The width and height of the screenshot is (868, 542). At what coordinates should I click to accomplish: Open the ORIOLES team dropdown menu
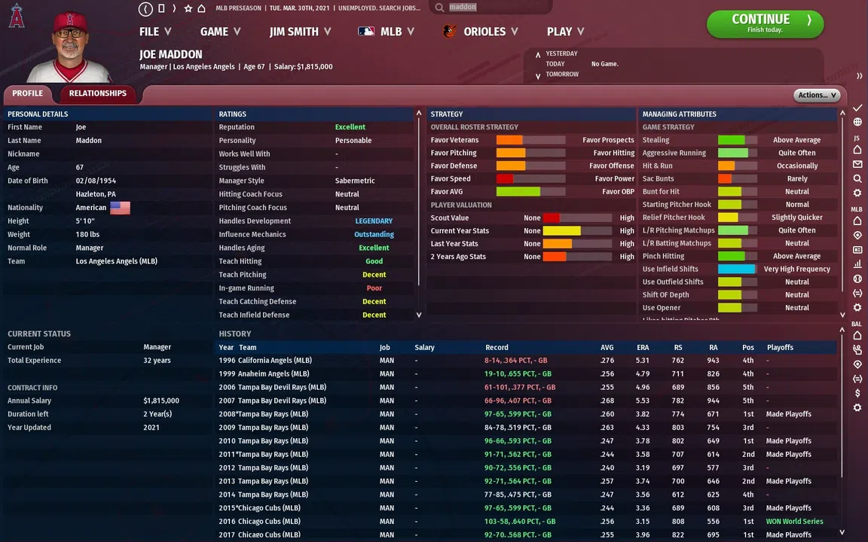(481, 32)
